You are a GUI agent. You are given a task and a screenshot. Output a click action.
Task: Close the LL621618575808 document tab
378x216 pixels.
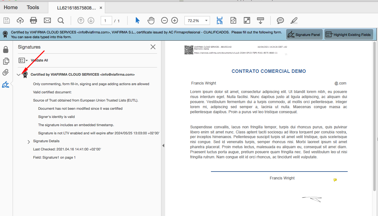click(101, 8)
